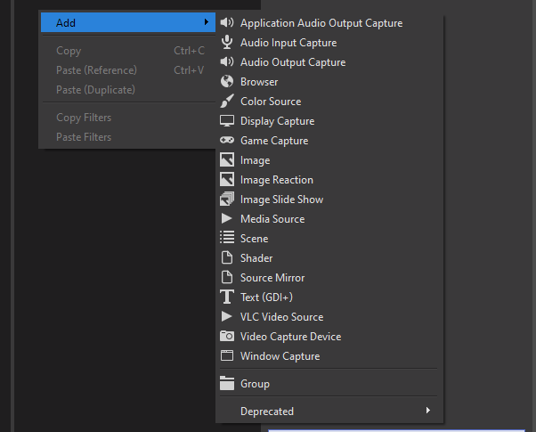Expand the Deprecated submenu arrow

pos(428,410)
